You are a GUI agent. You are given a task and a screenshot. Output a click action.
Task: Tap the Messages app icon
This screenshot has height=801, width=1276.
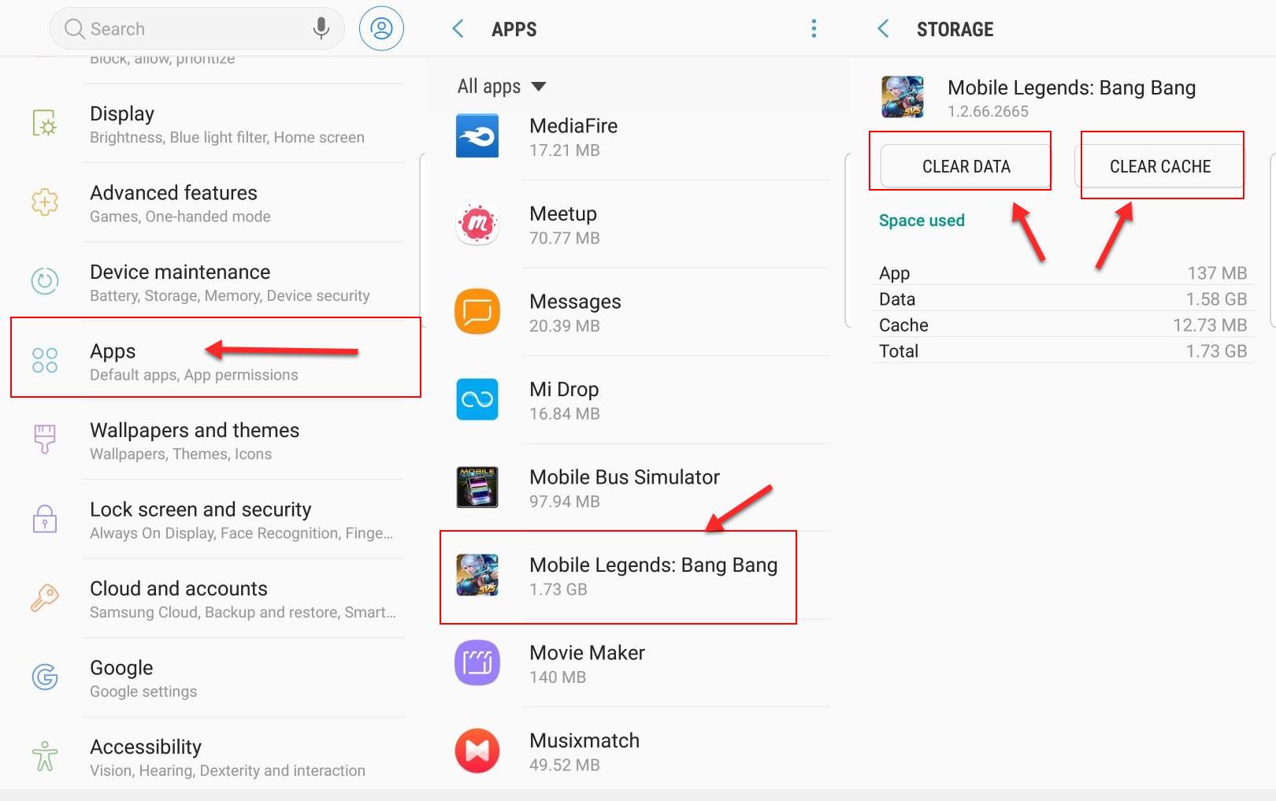tap(477, 312)
